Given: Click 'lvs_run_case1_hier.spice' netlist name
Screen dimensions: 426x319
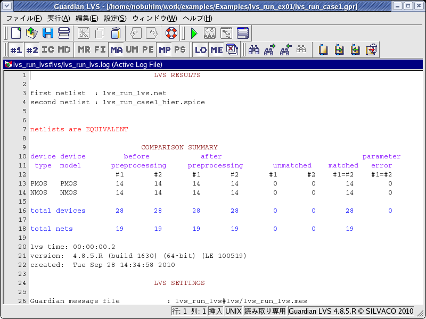Looking at the screenshot, I should (154, 102).
